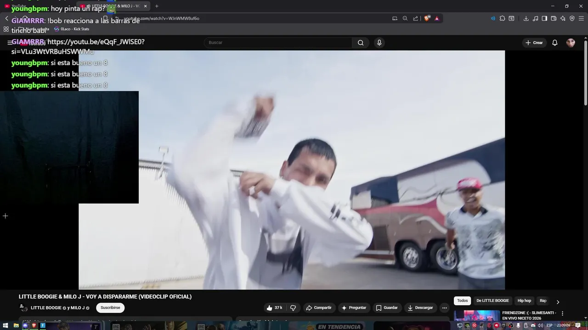Open the LITTLE BOOGIE channel avatar
The height and width of the screenshot is (330, 588).
[x=23, y=308]
